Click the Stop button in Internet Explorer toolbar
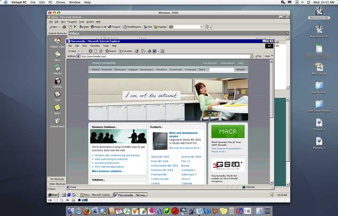338x216 pixels. tap(91, 51)
